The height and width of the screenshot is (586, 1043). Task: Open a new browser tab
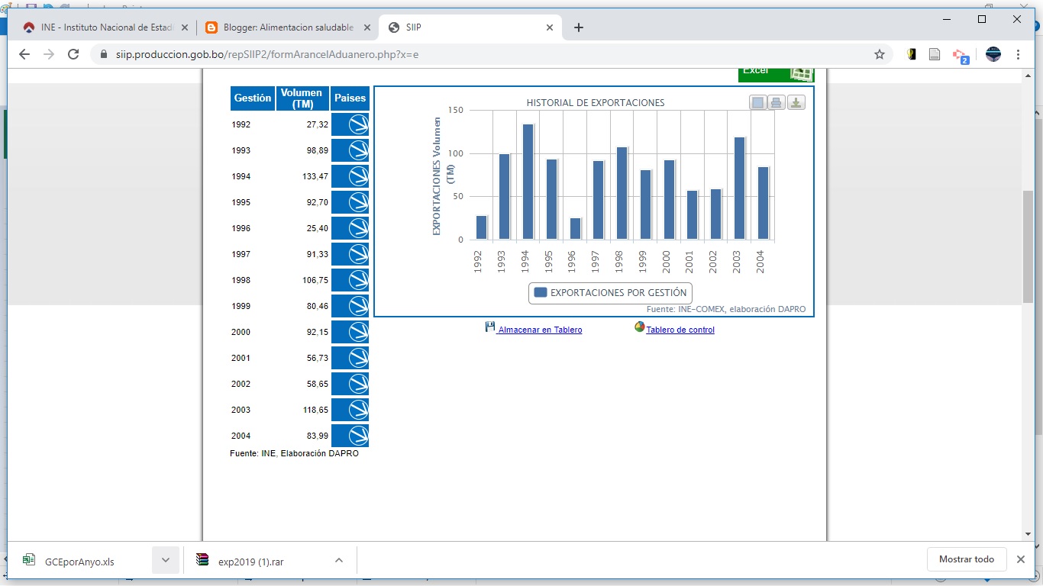click(578, 27)
